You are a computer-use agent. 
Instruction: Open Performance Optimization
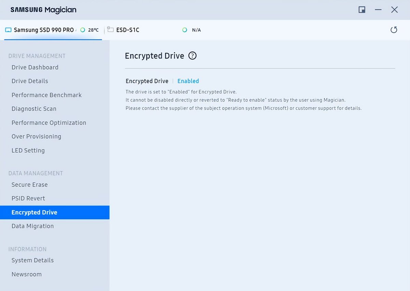pyautogui.click(x=49, y=123)
